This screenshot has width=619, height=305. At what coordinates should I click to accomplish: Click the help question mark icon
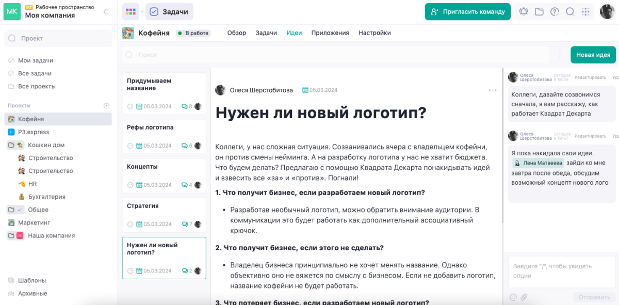click(x=554, y=11)
